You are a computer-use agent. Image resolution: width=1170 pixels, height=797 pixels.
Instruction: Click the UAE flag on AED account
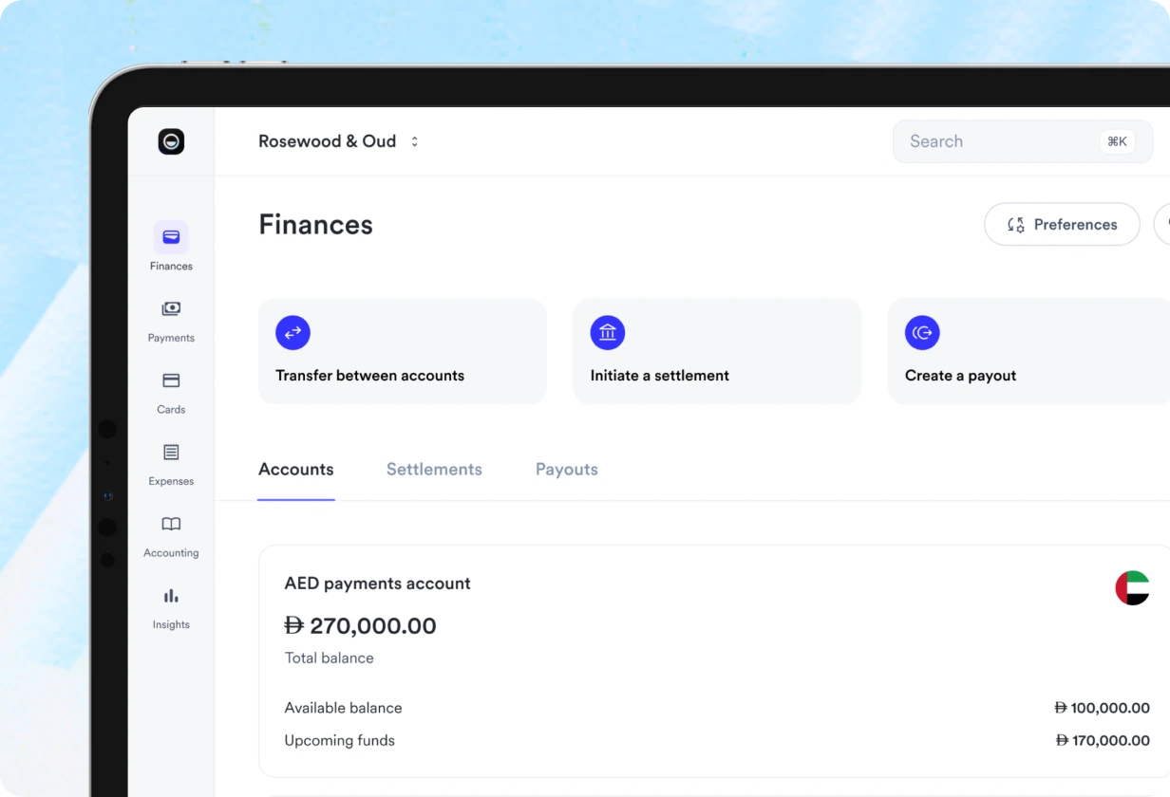click(x=1132, y=588)
